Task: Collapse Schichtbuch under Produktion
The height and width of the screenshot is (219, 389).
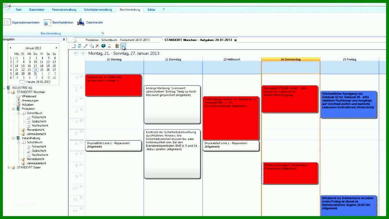Action: point(19,113)
